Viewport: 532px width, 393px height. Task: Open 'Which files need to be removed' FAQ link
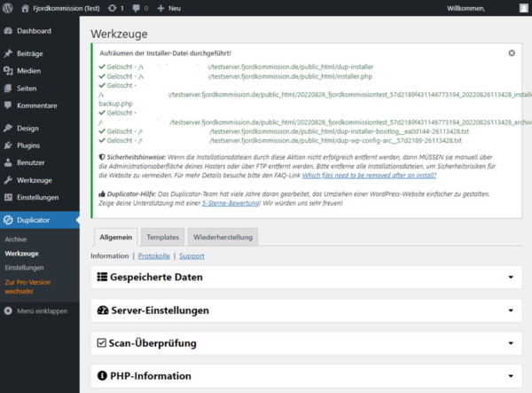(x=369, y=176)
